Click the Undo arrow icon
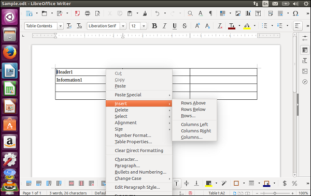This screenshot has height=196, width=311. 157,13
